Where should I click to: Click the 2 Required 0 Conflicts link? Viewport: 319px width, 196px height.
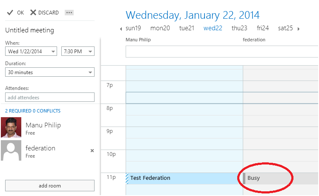(33, 111)
